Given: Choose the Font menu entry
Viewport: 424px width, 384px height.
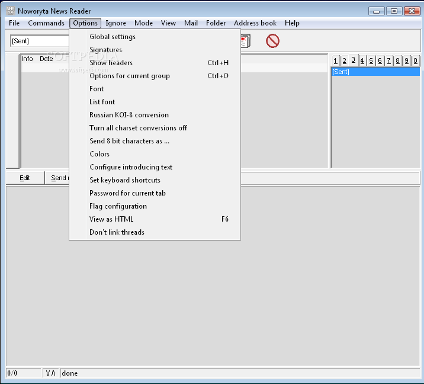Looking at the screenshot, I should pyautogui.click(x=155, y=88).
